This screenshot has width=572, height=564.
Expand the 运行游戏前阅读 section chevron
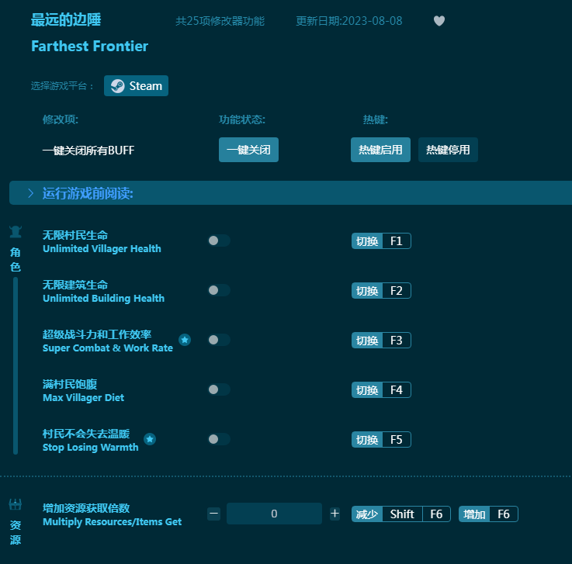tap(30, 193)
